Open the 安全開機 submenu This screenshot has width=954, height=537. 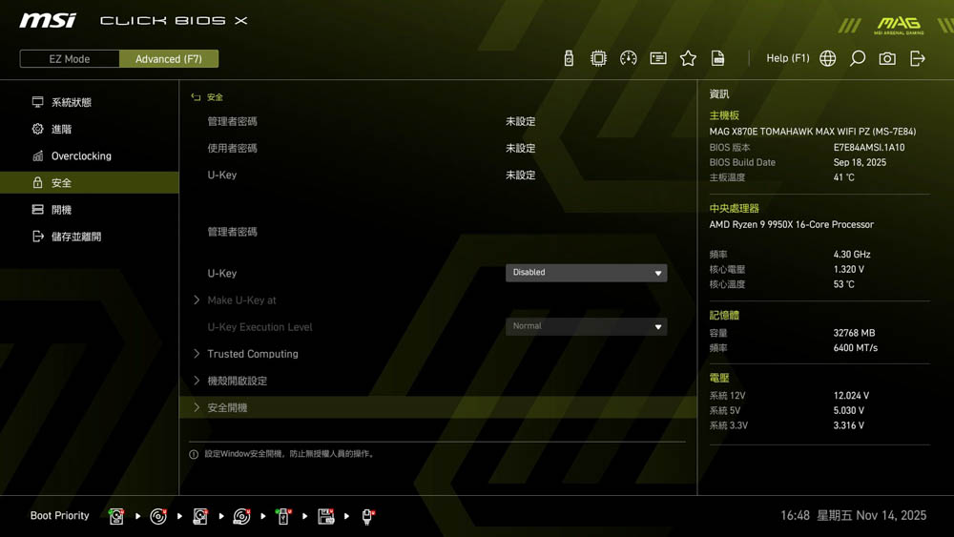click(x=227, y=407)
